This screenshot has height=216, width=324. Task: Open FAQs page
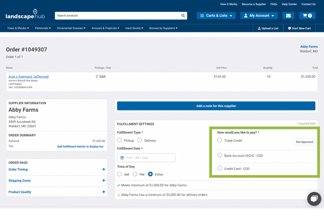pos(274,4)
